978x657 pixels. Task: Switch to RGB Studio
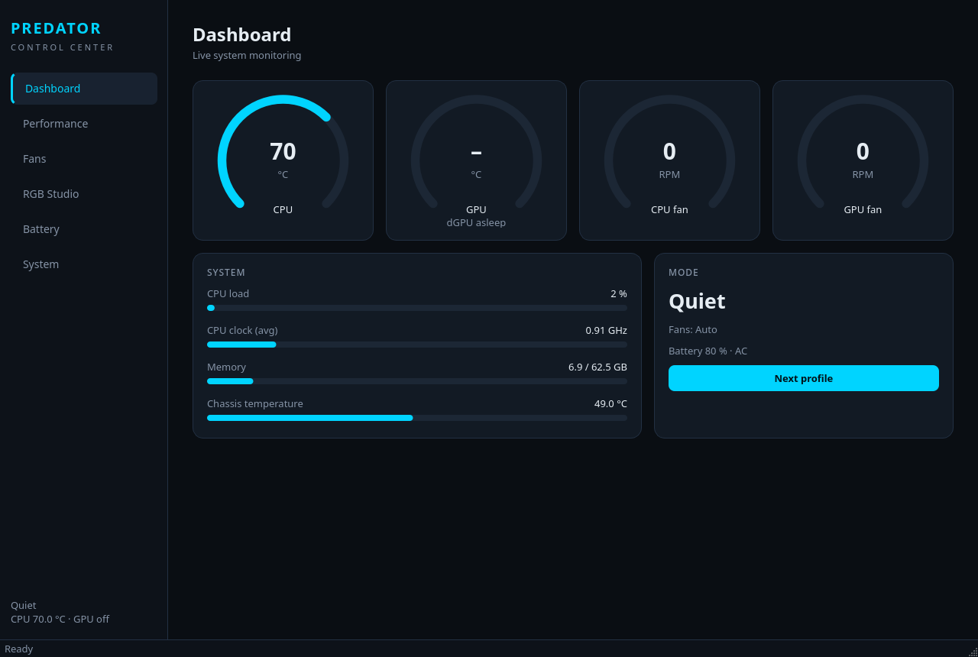tap(84, 194)
